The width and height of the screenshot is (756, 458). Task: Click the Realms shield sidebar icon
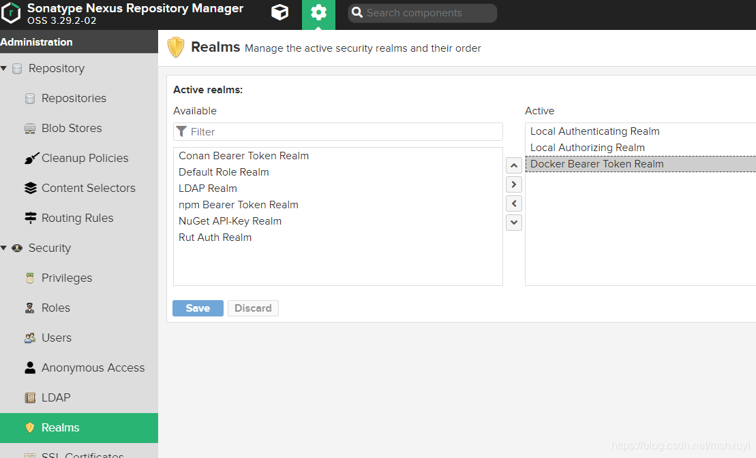(30, 427)
